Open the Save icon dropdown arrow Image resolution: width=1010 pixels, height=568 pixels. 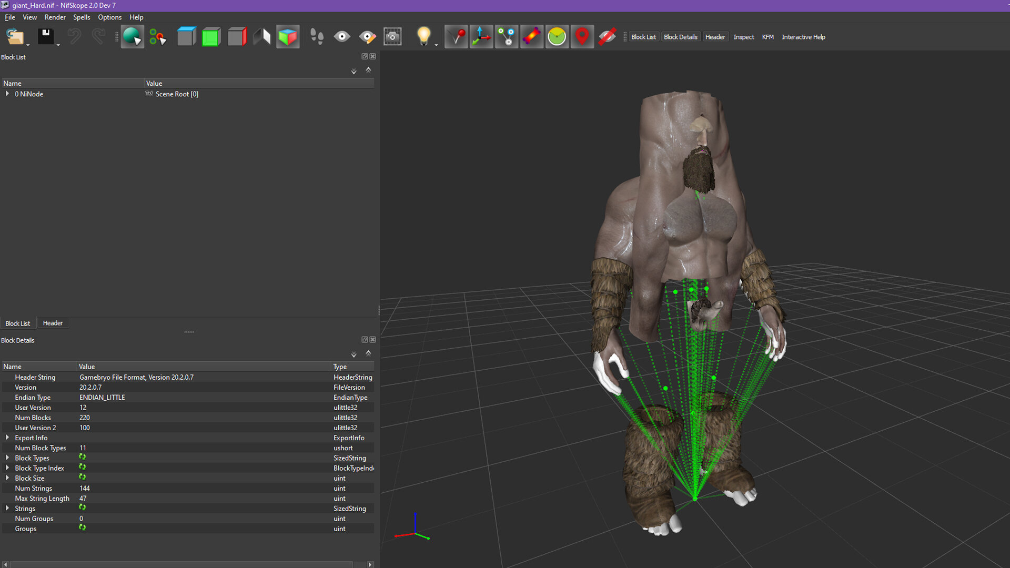coord(58,45)
